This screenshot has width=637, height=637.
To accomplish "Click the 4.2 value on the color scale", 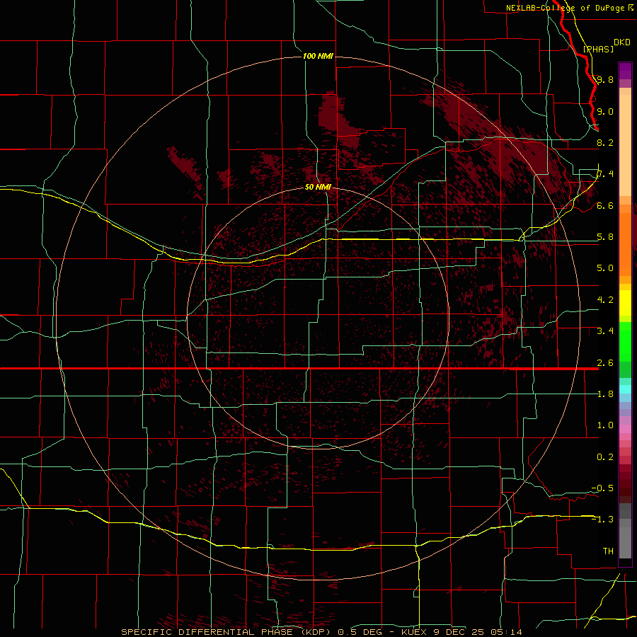I will (605, 300).
